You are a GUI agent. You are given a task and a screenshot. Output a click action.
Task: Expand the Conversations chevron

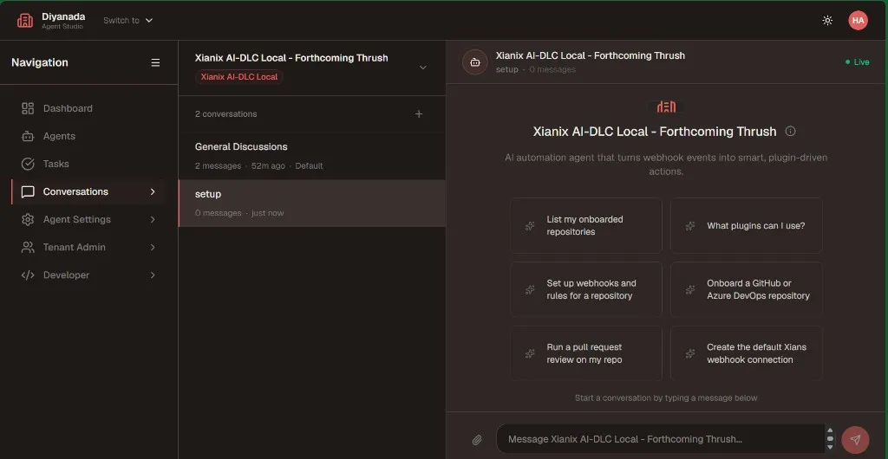153,191
